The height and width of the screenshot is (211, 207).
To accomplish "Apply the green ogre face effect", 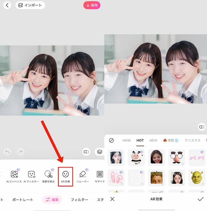I will 197,178.
